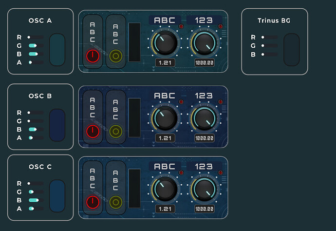Click the 123 knob in OSC B preview

click(205, 118)
